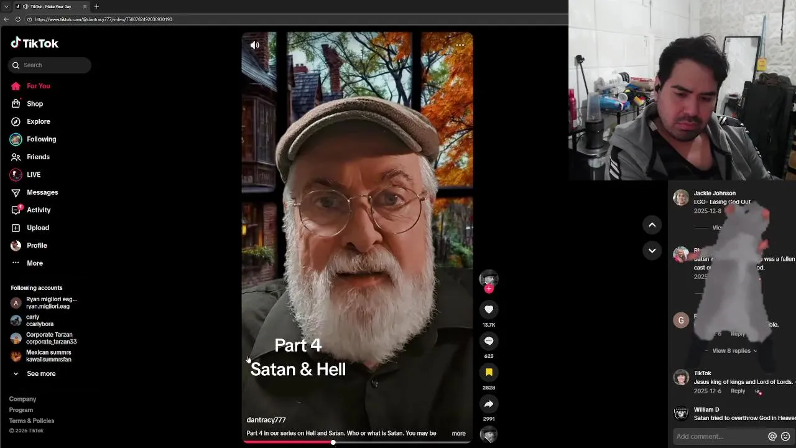Viewport: 796px width, 448px height.
Task: Click the TikTok logo
Action: pos(34,43)
